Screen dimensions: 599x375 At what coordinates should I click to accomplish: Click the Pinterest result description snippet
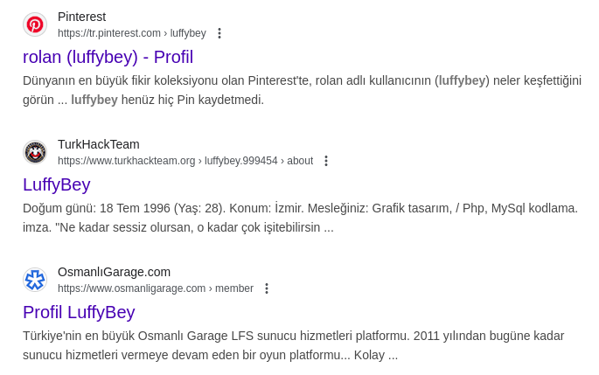tap(302, 90)
